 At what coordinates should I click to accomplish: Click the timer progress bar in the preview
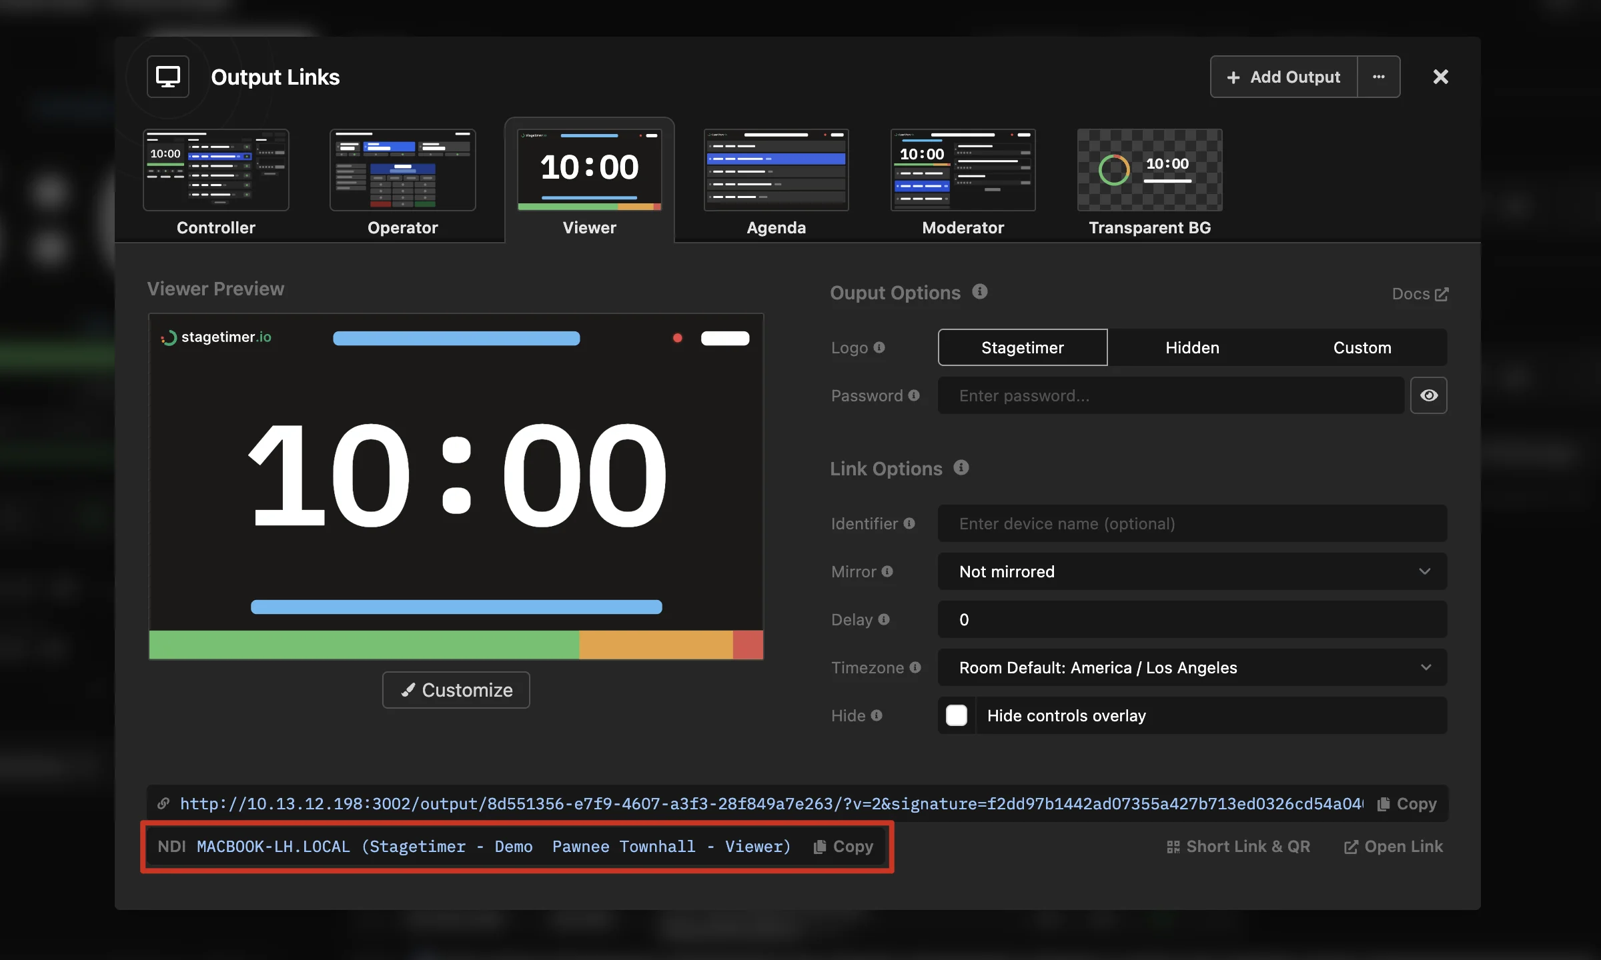tap(456, 607)
